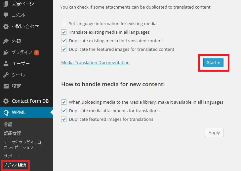Image resolution: width=241 pixels, height=171 pixels.
Task: Click the 'How to handle media for new content:' heading
Action: click(x=113, y=84)
